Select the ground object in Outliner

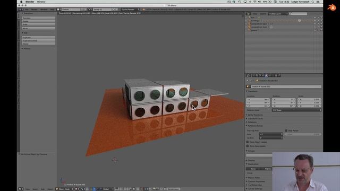coord(254,30)
